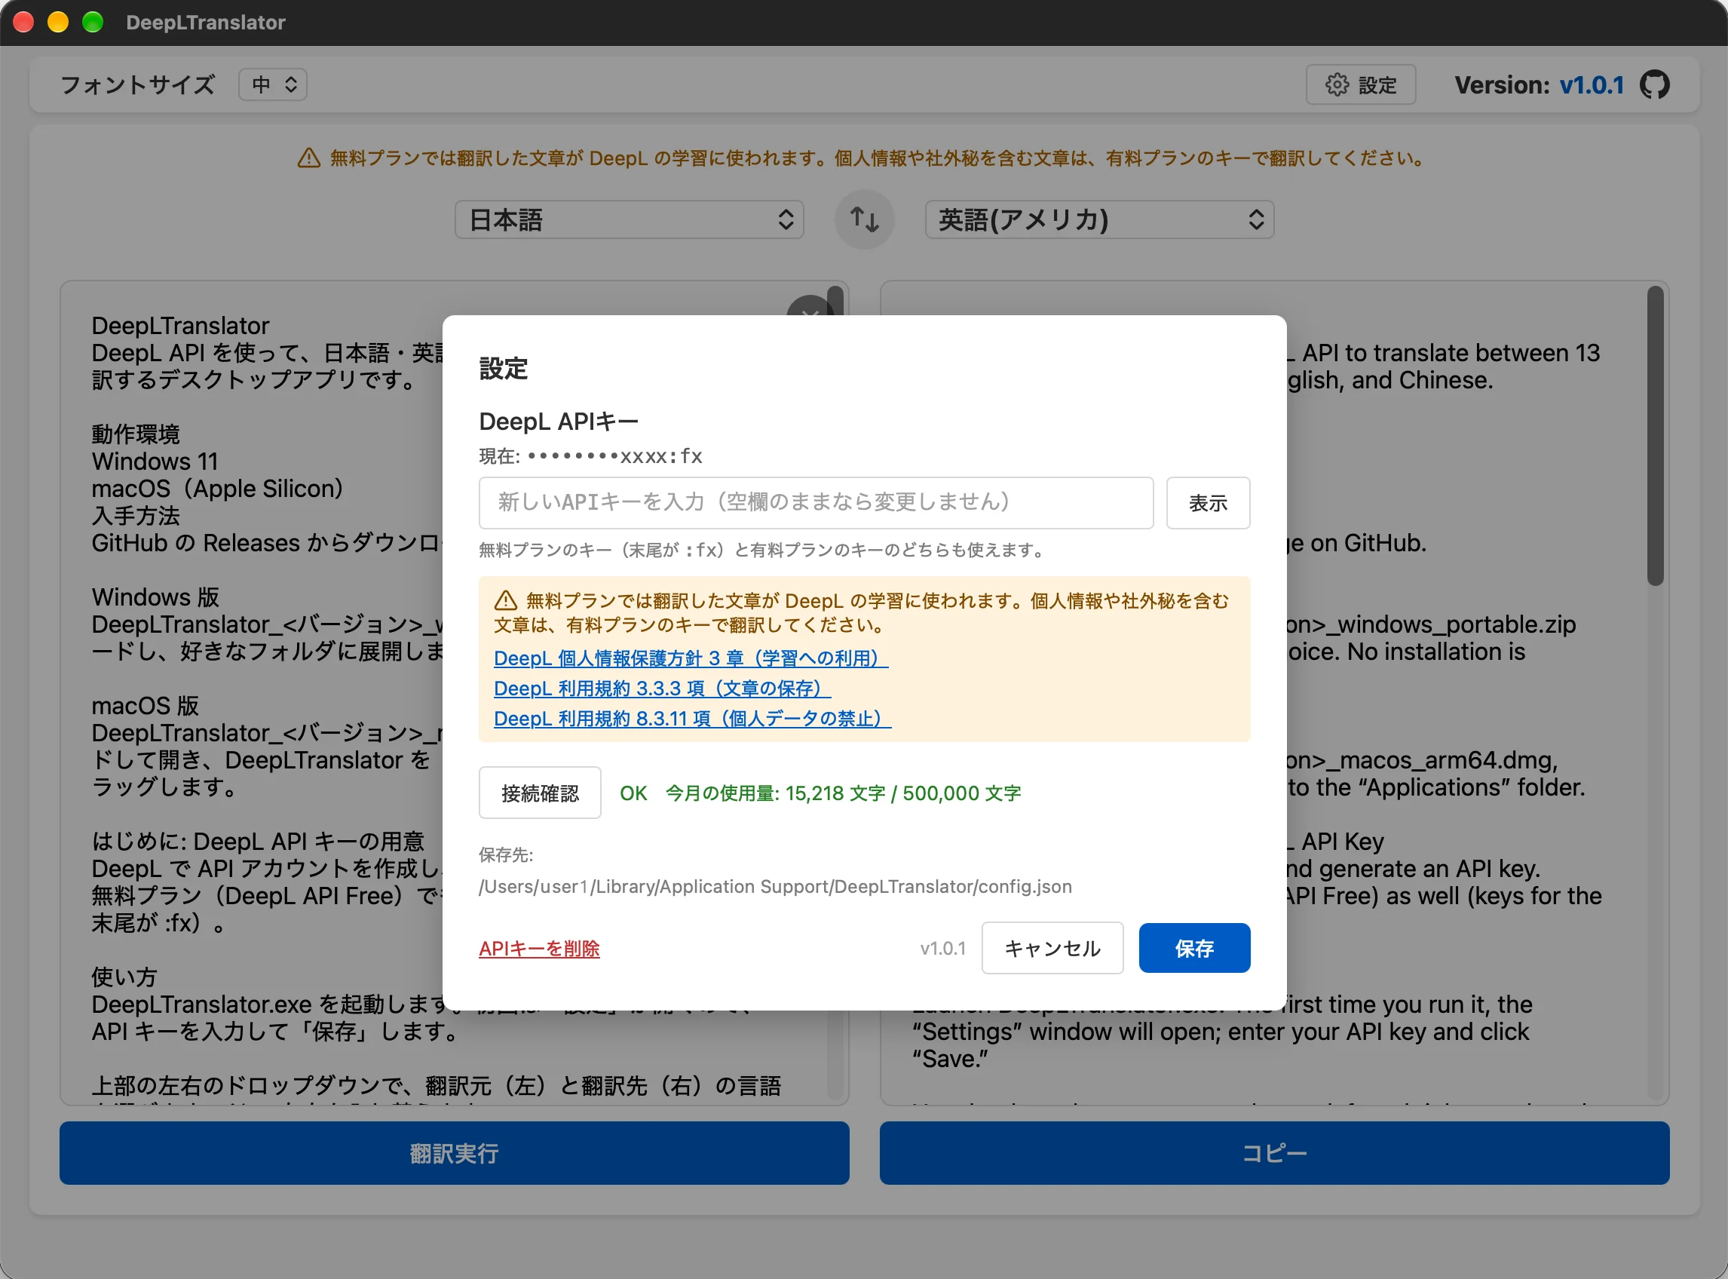
Task: Click the warning triangle icon inside the dialog
Action: tap(505, 600)
